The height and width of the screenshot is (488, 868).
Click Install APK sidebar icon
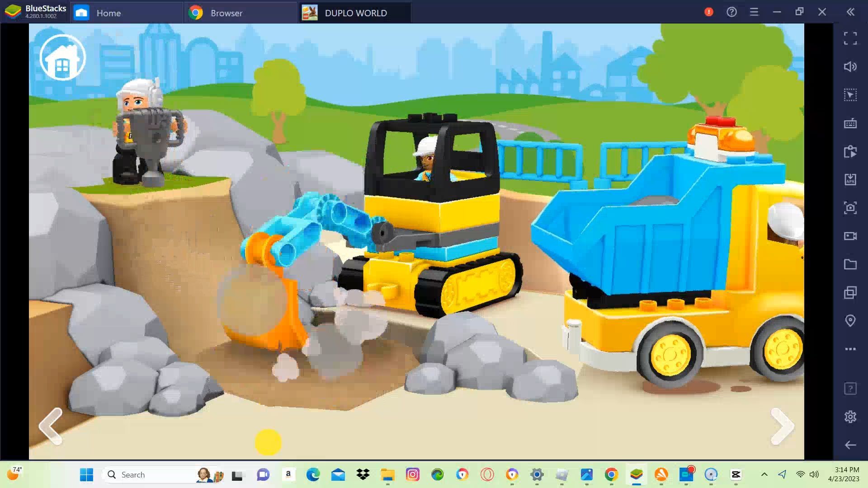(x=850, y=179)
